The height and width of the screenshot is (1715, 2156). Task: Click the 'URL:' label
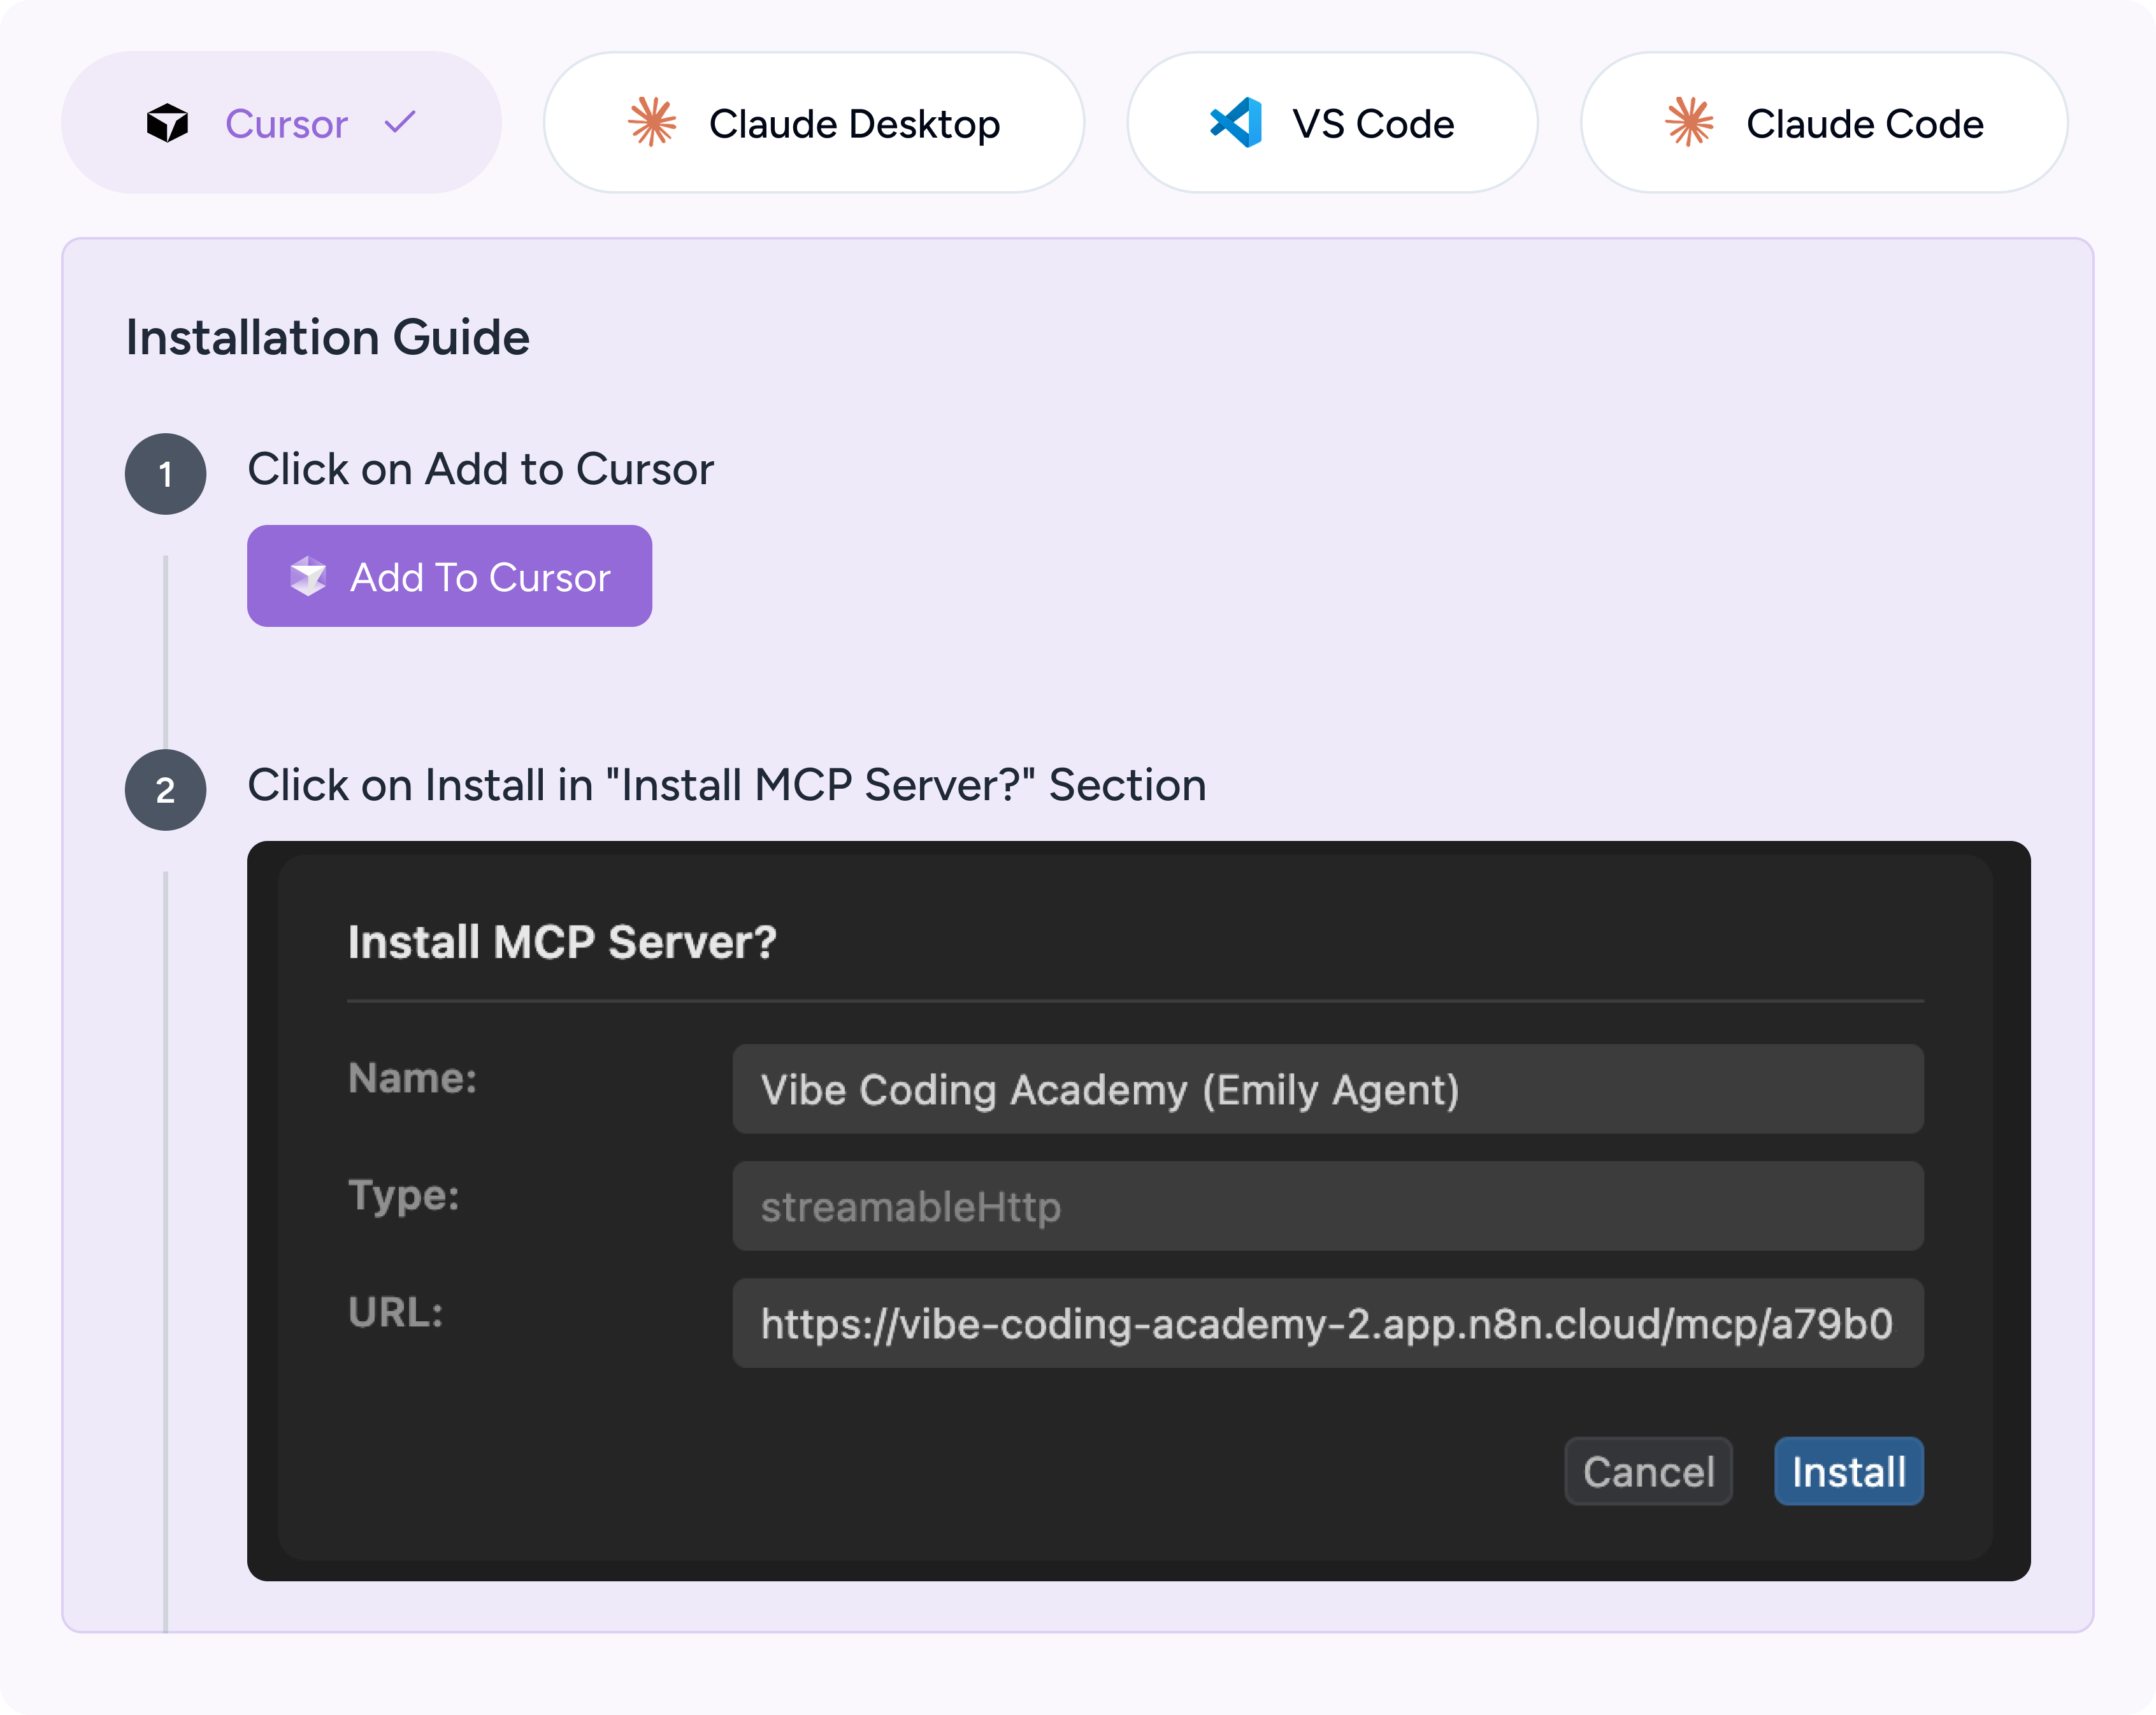point(395,1312)
